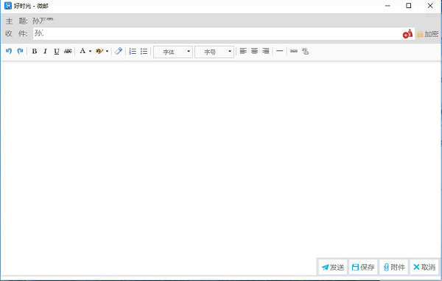Screen dimensions: 442x281
Task: Insert a horizontal line
Action: pos(280,51)
